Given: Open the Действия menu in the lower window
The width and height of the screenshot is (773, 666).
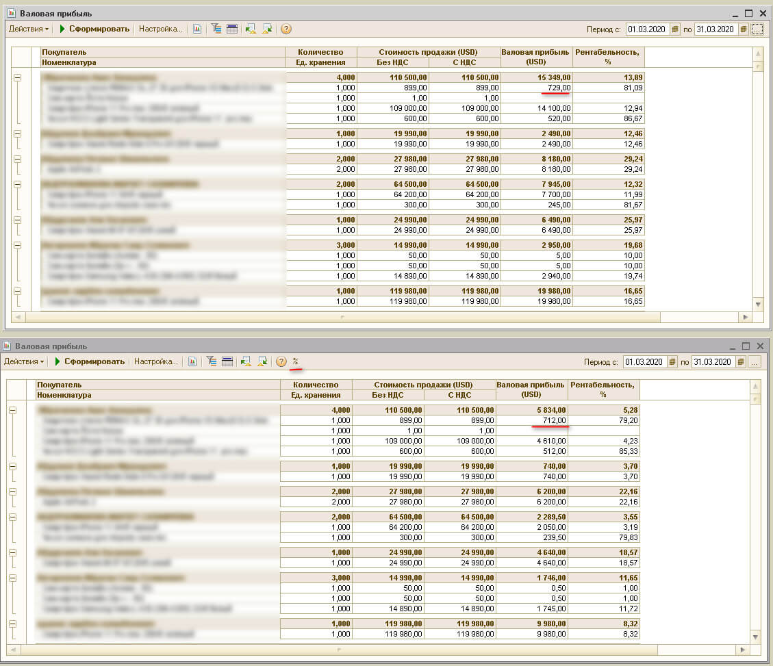Looking at the screenshot, I should [24, 361].
